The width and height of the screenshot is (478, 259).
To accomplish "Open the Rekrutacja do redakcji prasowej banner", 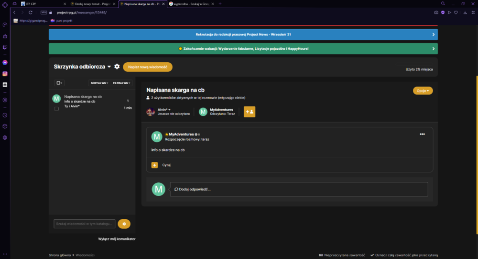I will click(243, 34).
